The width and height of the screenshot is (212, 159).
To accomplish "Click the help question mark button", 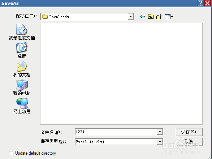I will click(200, 3).
